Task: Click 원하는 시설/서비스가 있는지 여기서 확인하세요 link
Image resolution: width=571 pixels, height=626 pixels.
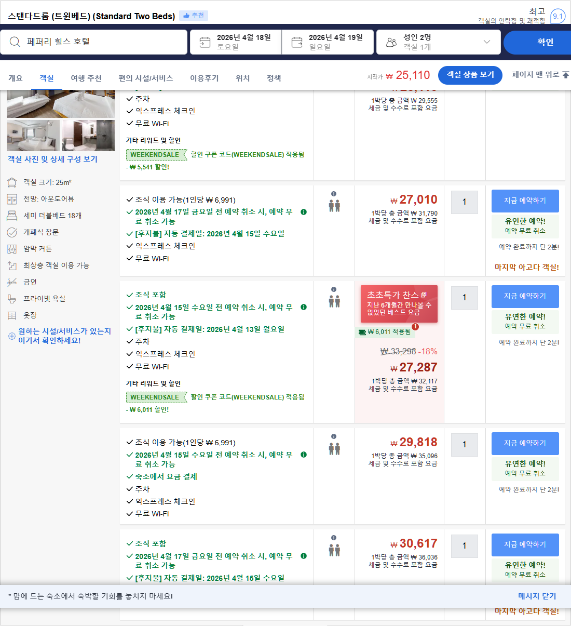Action: (64, 336)
